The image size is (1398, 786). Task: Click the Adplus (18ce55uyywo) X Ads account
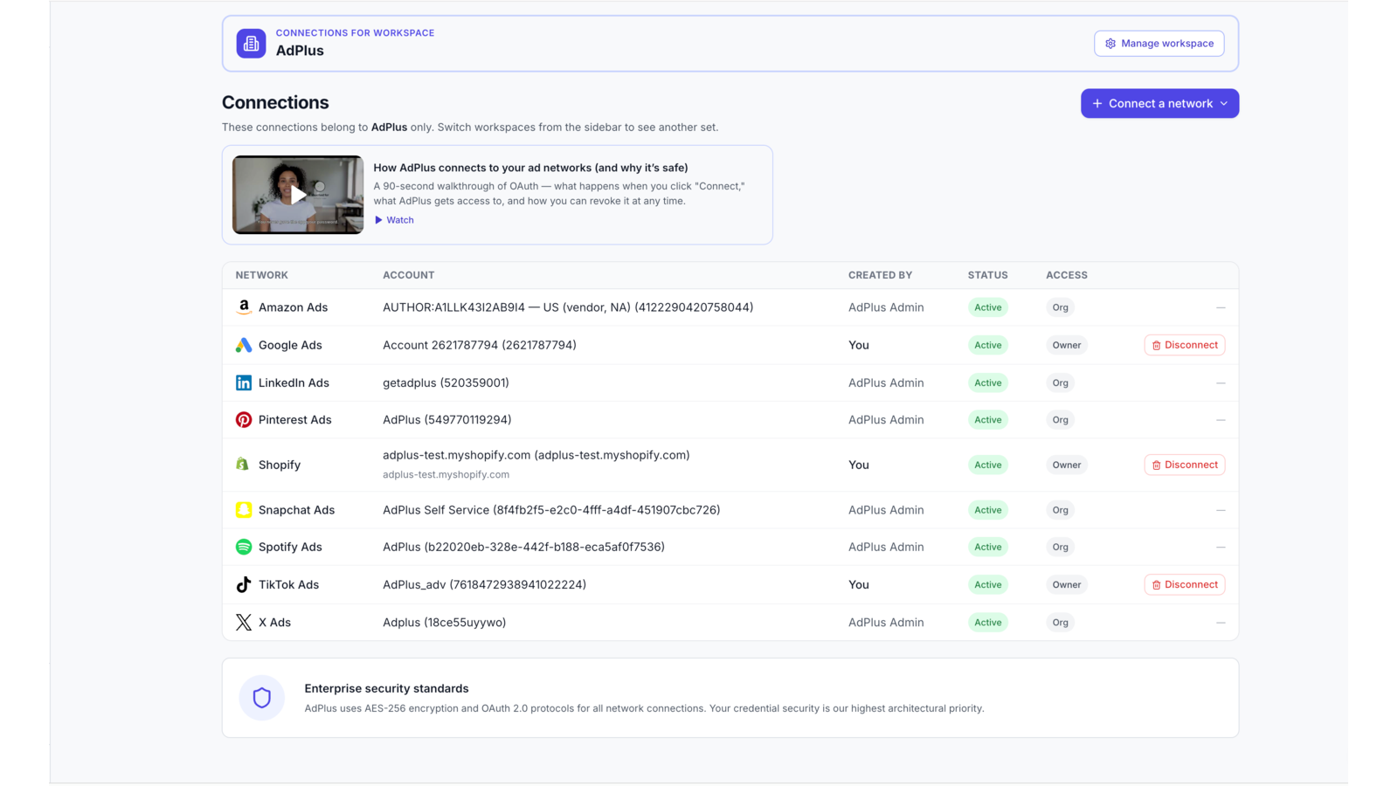coord(444,623)
